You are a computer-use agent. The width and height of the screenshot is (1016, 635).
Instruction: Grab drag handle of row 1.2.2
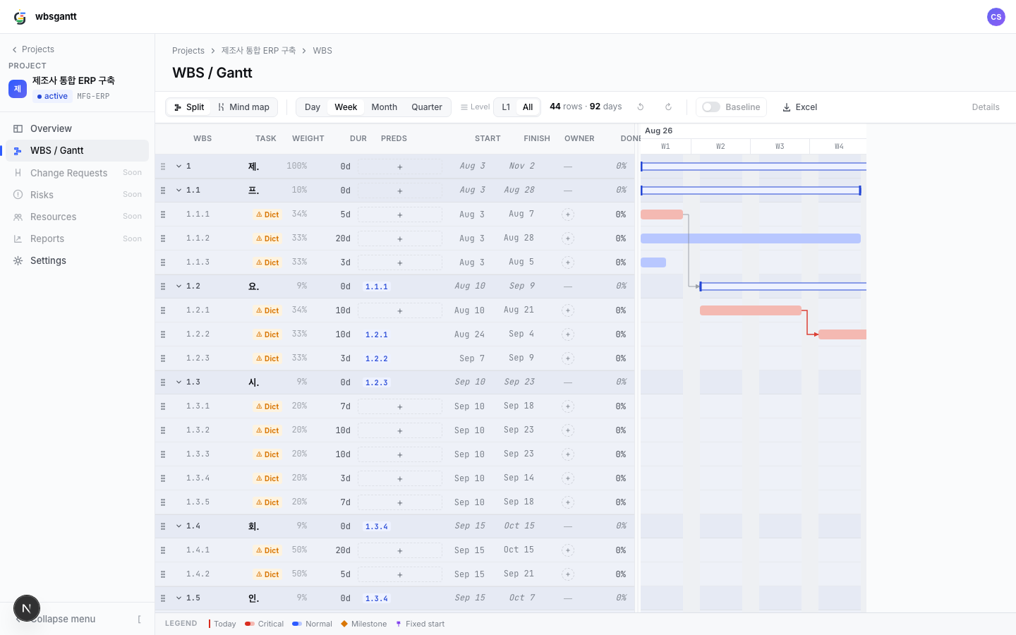tap(163, 334)
